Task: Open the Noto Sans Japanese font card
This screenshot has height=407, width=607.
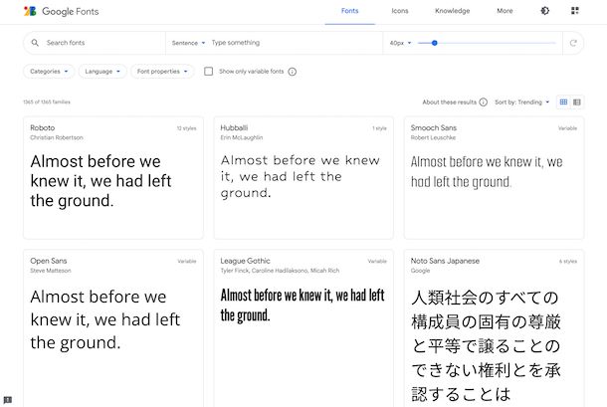Action: pos(494,328)
